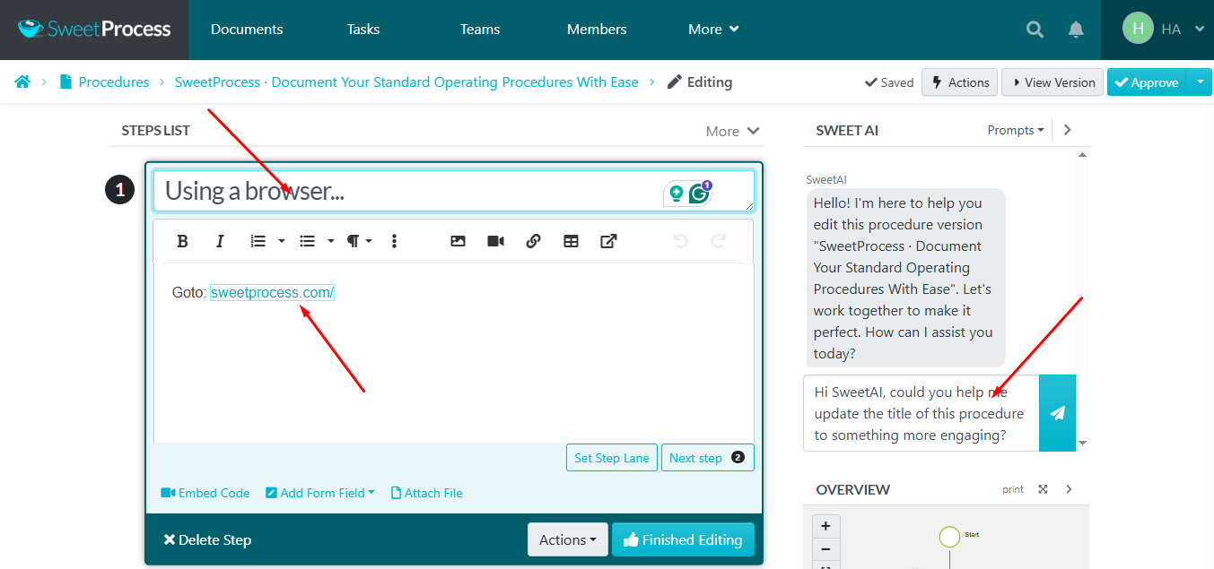This screenshot has height=569, width=1214.
Task: Zoom in on the overview diagram
Action: (x=825, y=526)
